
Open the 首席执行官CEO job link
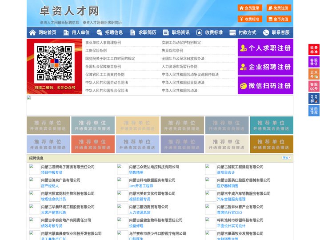pos(230,212)
